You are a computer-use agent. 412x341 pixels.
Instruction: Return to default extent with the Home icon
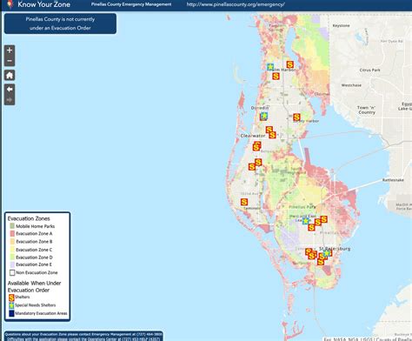pos(10,76)
